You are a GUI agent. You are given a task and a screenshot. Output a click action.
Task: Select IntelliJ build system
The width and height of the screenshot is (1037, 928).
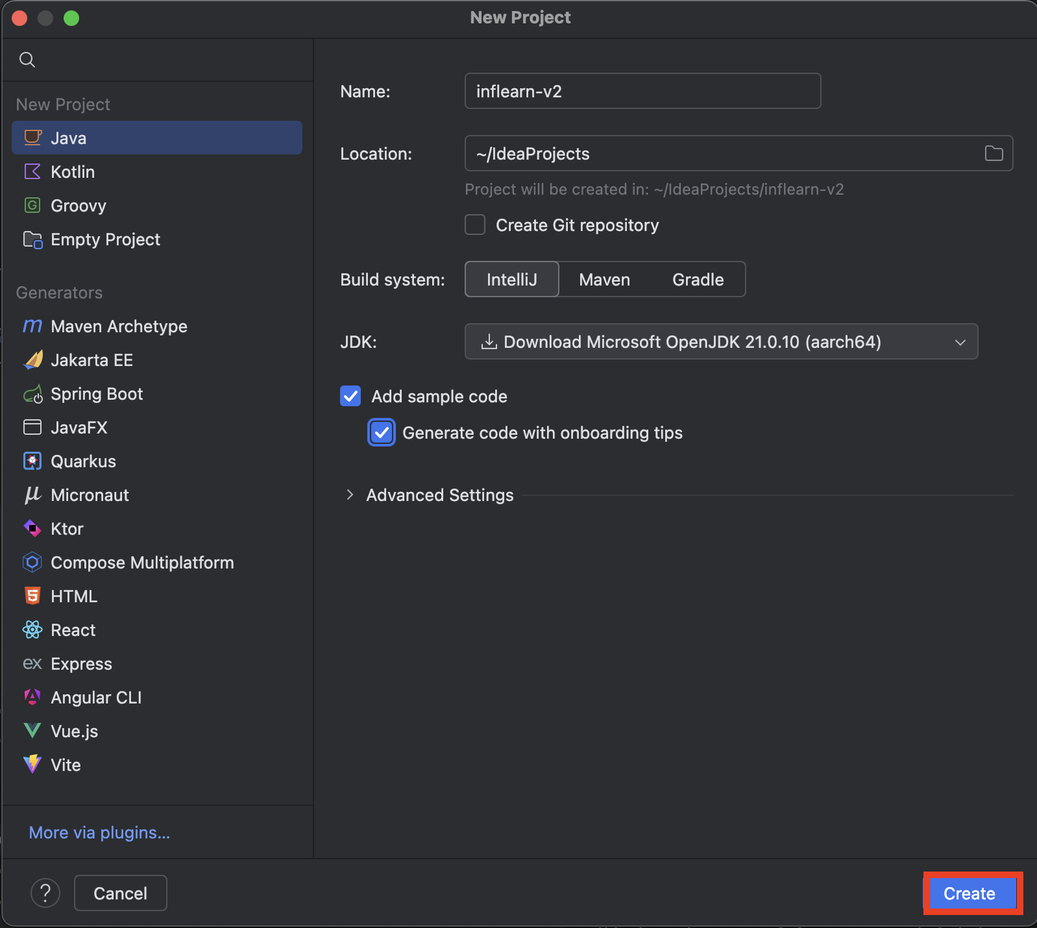coord(512,279)
